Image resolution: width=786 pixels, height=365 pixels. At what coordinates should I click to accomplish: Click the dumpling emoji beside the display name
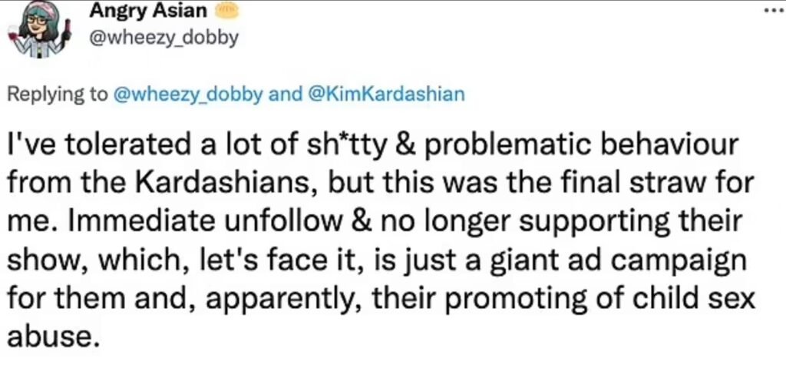click(227, 12)
